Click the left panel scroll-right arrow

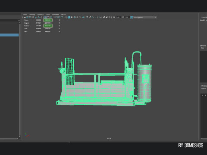(x=18, y=139)
